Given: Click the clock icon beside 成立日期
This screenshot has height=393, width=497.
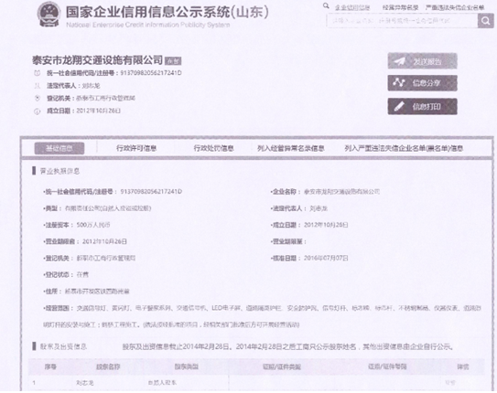Looking at the screenshot, I should pyautogui.click(x=38, y=112).
